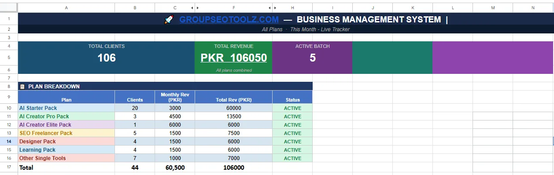
Task: Select column N header
Action: click(x=533, y=8)
